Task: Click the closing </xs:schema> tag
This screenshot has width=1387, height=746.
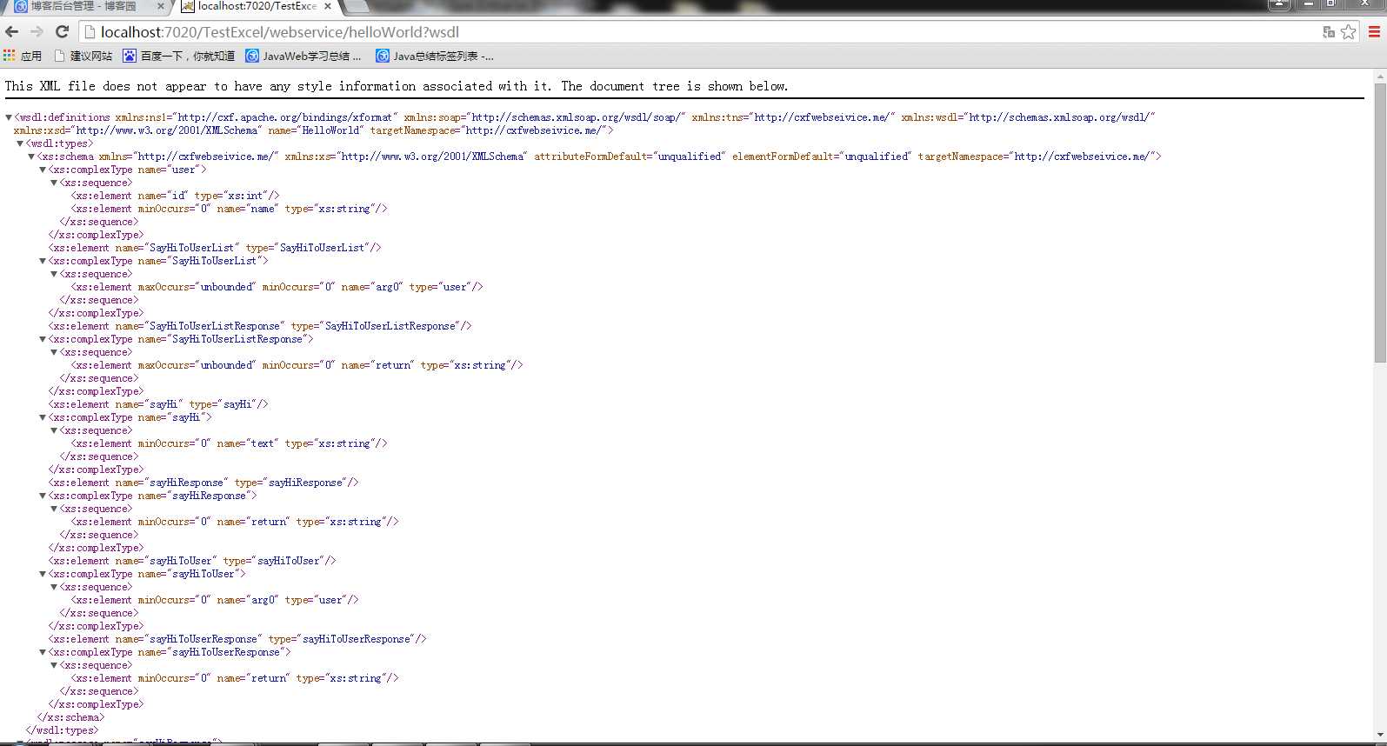Action: coord(70,717)
